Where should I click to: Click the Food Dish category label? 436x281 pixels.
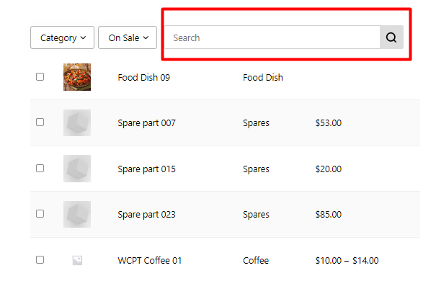(x=263, y=77)
